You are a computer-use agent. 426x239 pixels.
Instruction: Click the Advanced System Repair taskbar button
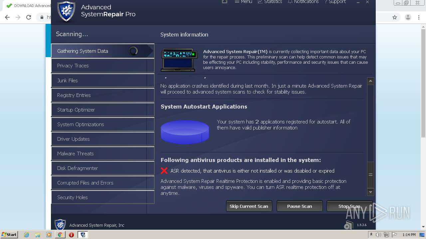pyautogui.click(x=83, y=235)
